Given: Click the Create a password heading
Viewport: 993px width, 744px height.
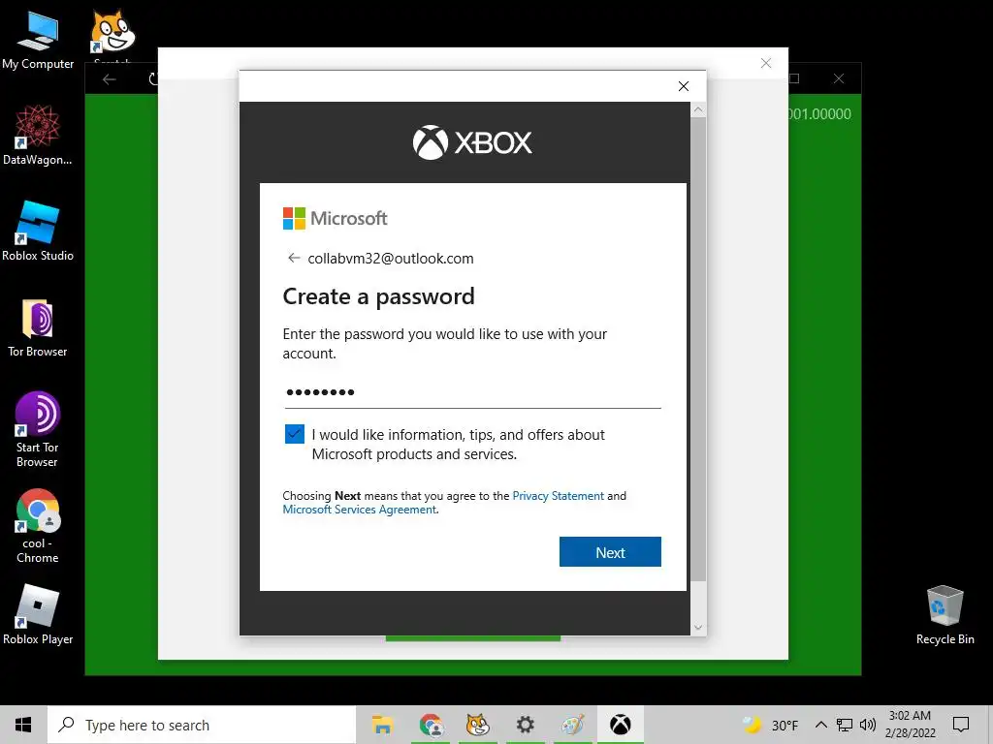Looking at the screenshot, I should coord(378,296).
